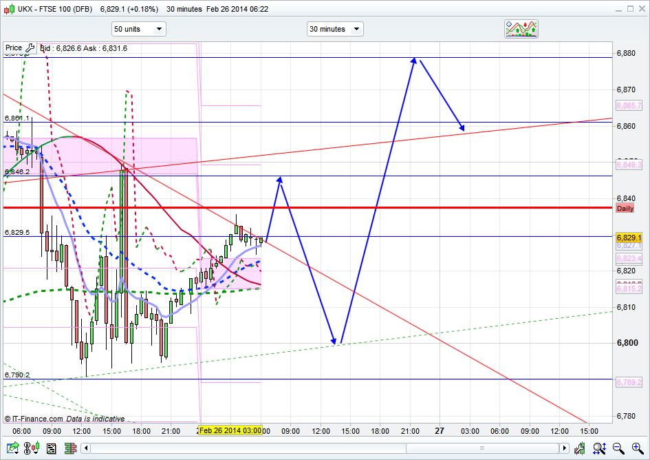650x460 pixels.
Task: Click the horizontal scrollbar thumb
Action: tap(481, 448)
